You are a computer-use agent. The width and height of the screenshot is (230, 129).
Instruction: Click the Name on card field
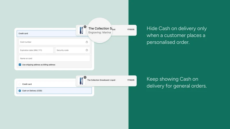click(x=54, y=58)
